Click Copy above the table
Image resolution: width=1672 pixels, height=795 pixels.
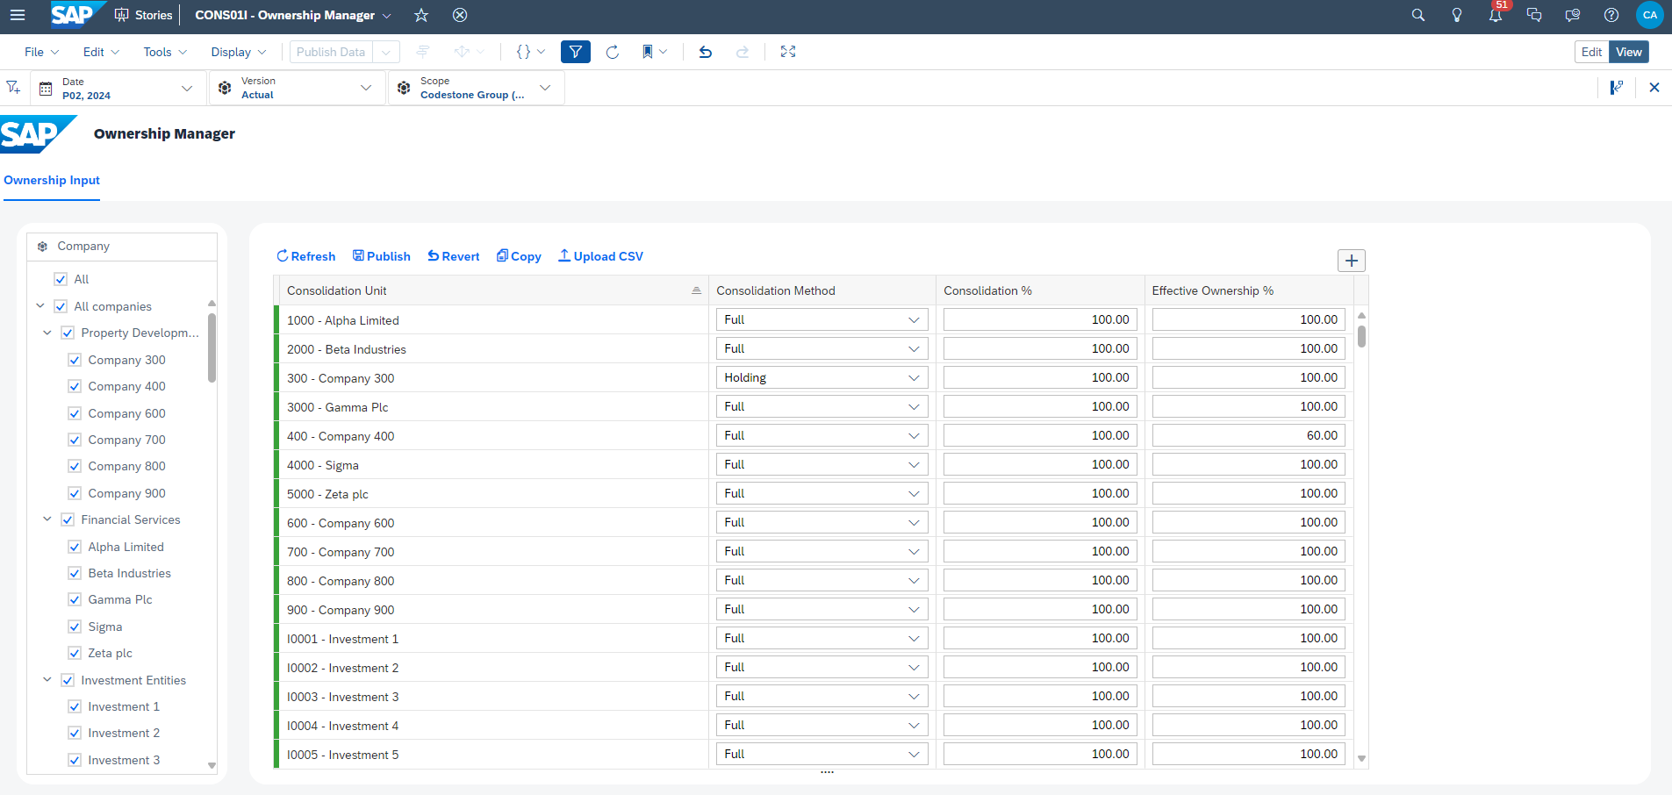coord(519,256)
